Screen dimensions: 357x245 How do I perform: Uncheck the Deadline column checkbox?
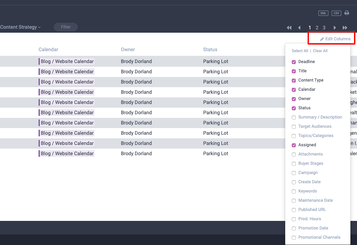294,62
